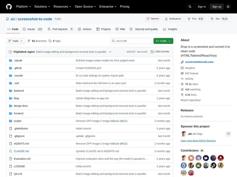Expand the Open Source menu

point(85,7)
